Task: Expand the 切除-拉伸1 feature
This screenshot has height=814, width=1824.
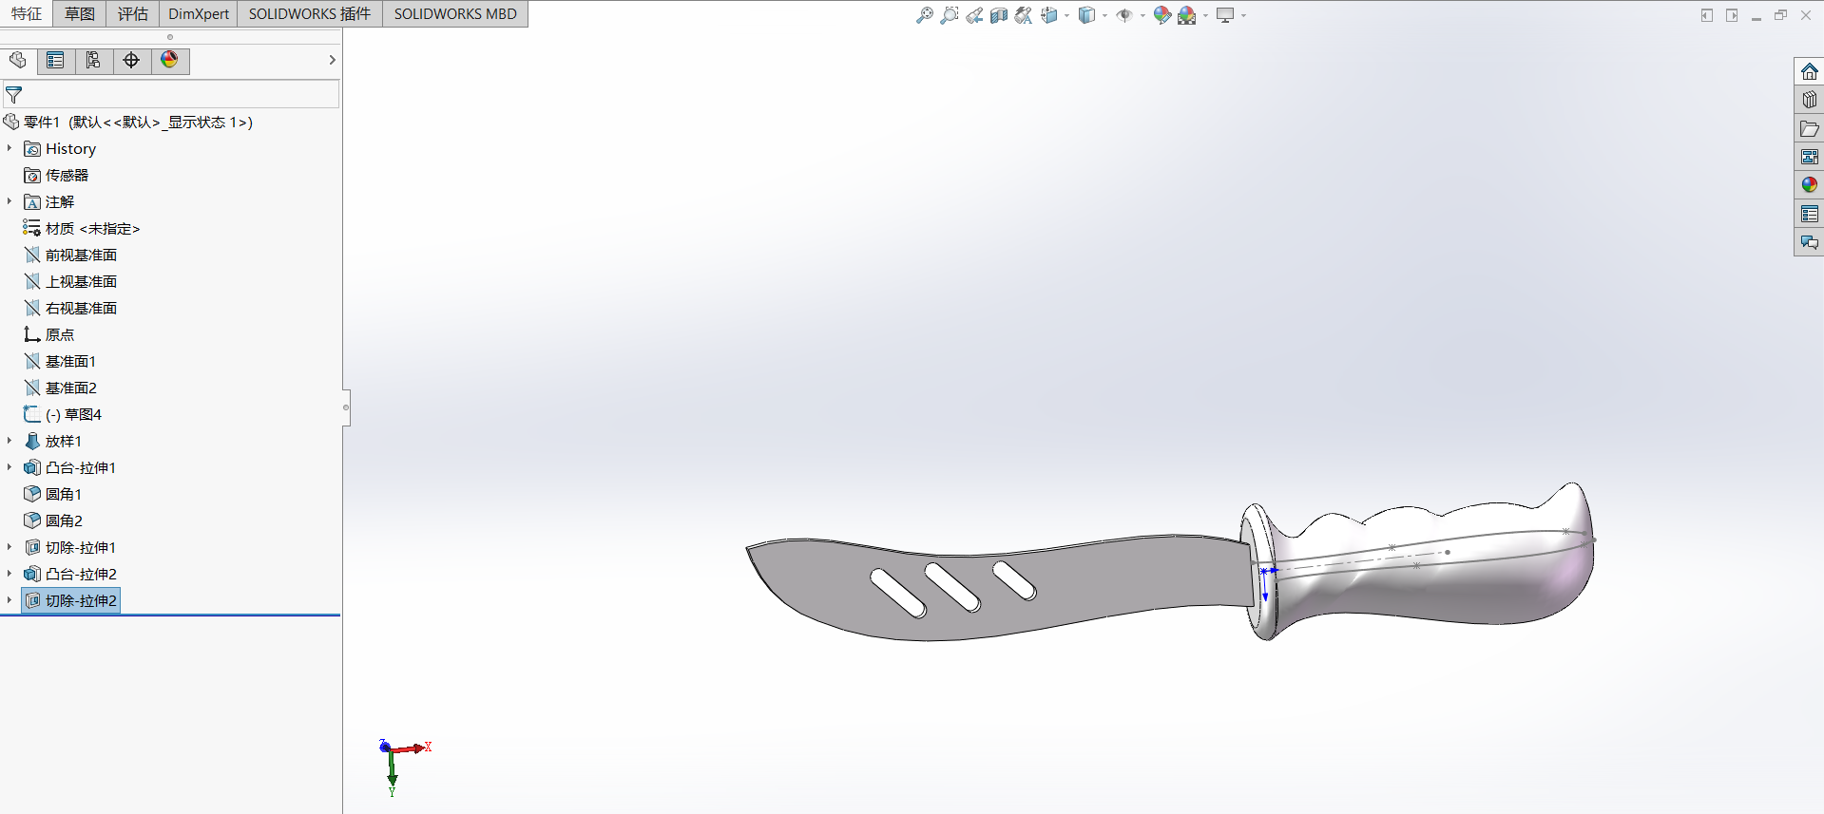Action: 10,547
